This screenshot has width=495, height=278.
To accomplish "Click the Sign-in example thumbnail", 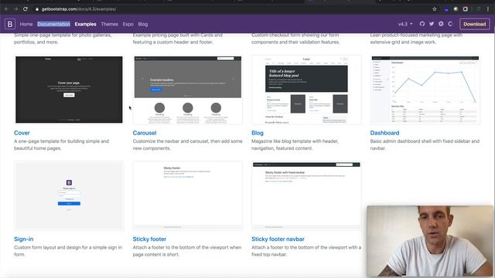I will pyautogui.click(x=69, y=195).
